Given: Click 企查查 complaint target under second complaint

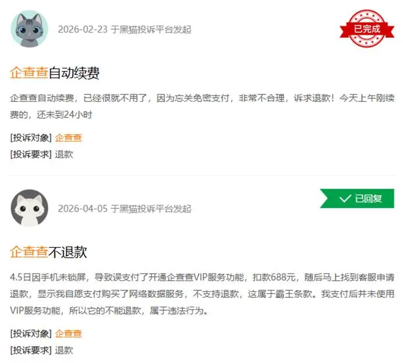Looking at the screenshot, I should (x=68, y=333).
